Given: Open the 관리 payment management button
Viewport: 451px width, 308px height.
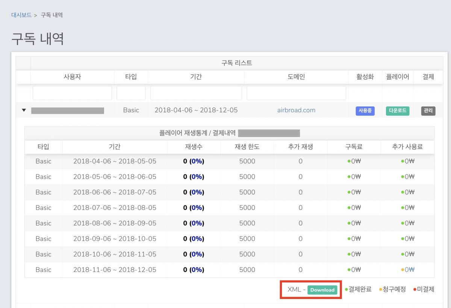Looking at the screenshot, I should pos(428,111).
